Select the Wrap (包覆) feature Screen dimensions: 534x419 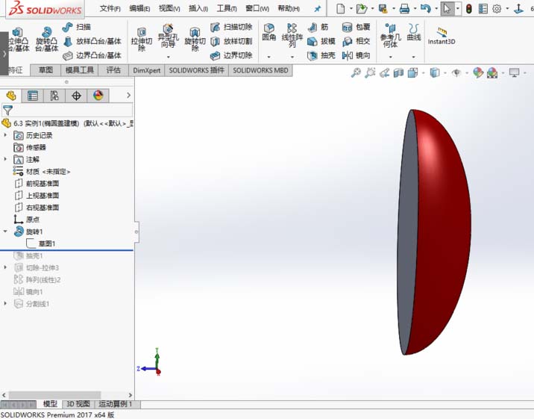click(356, 27)
